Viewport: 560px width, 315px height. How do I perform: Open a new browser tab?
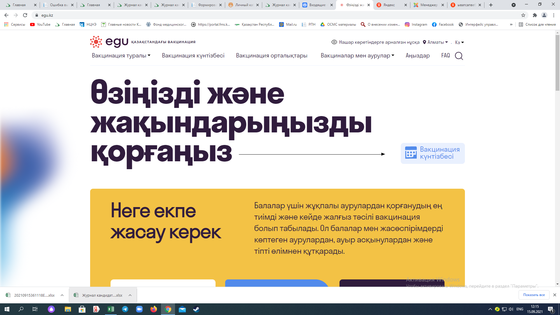click(491, 5)
